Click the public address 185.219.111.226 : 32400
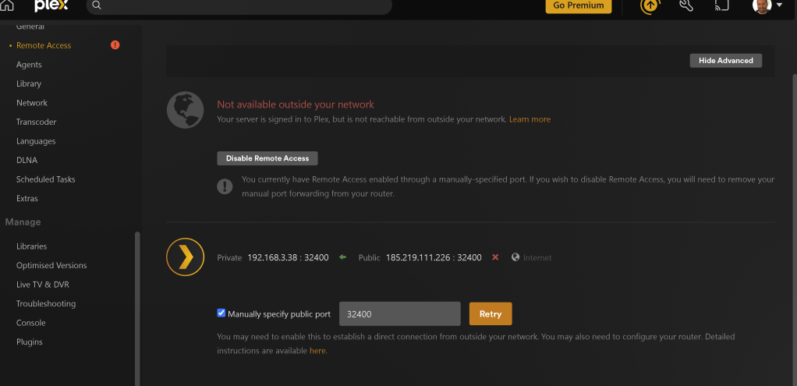 [434, 257]
